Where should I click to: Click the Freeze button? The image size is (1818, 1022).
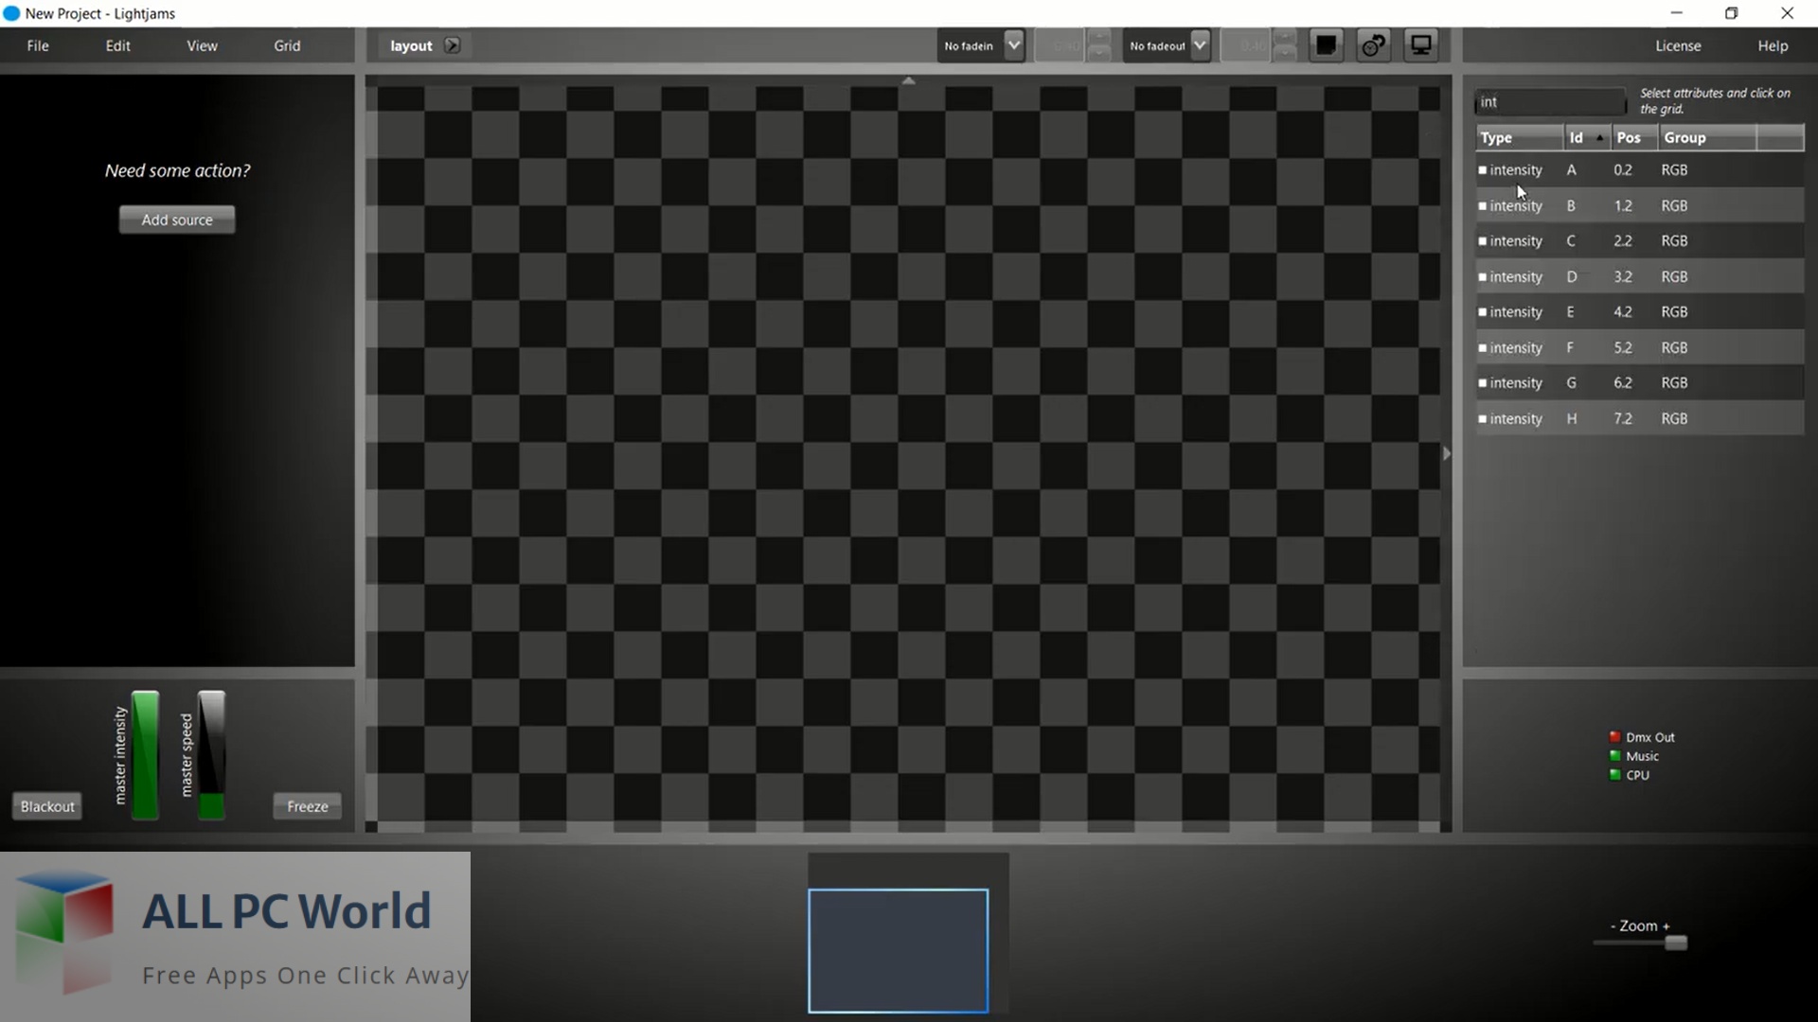[307, 805]
